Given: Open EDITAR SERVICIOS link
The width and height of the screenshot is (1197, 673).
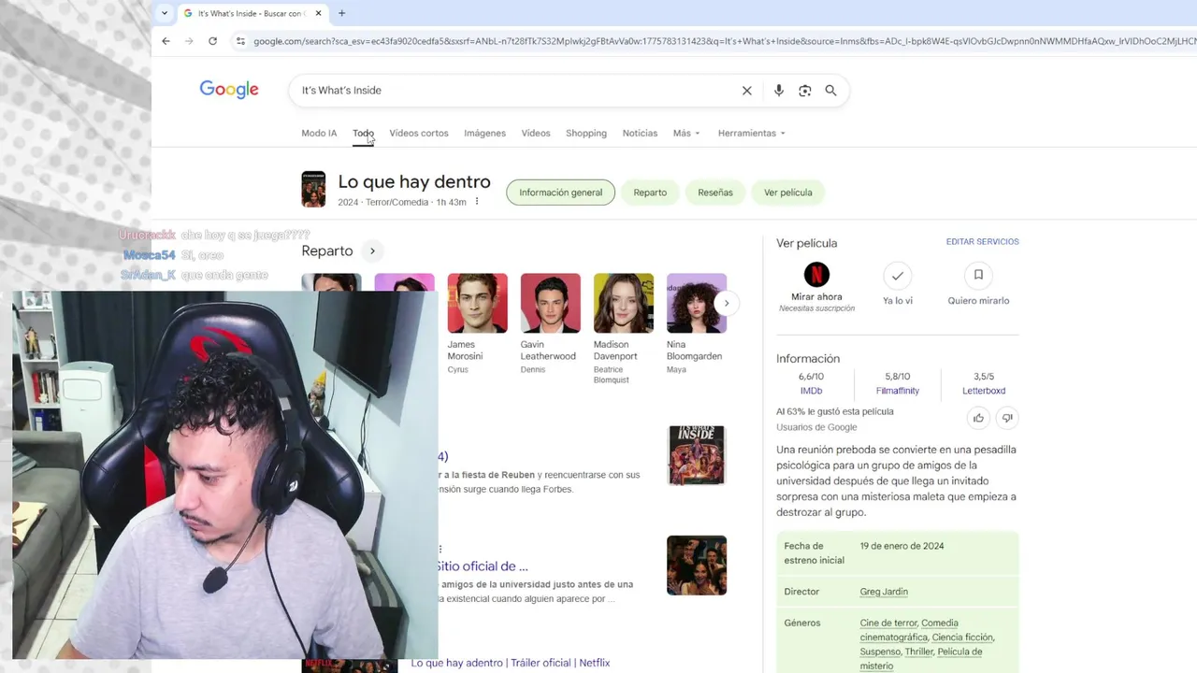Looking at the screenshot, I should (x=982, y=241).
